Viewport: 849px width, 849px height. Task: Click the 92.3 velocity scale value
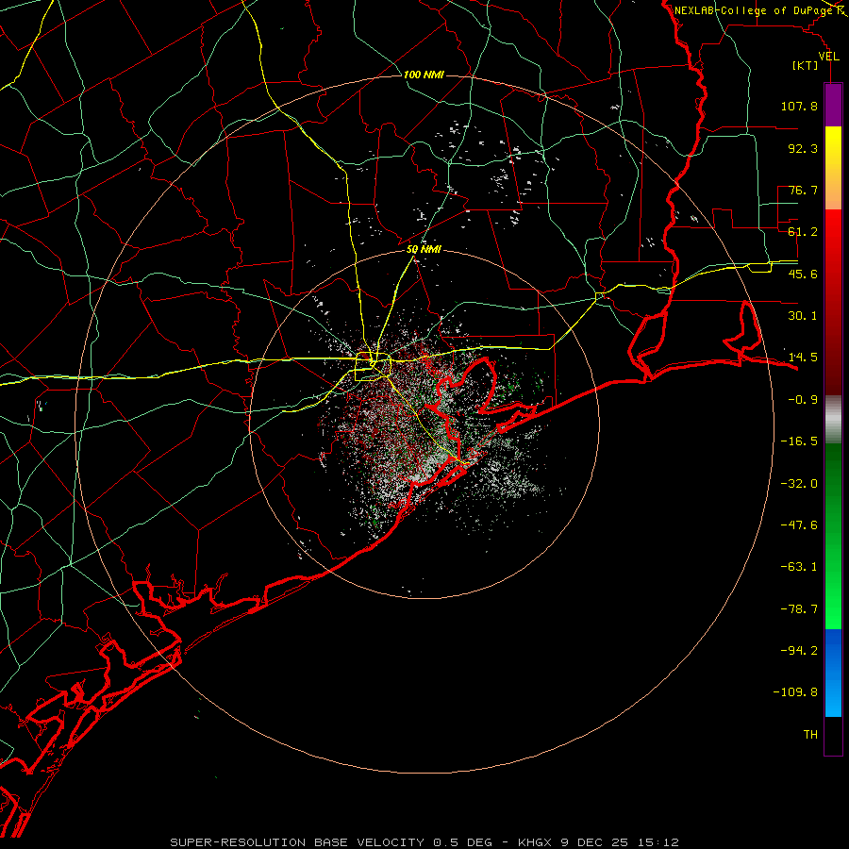(803, 148)
